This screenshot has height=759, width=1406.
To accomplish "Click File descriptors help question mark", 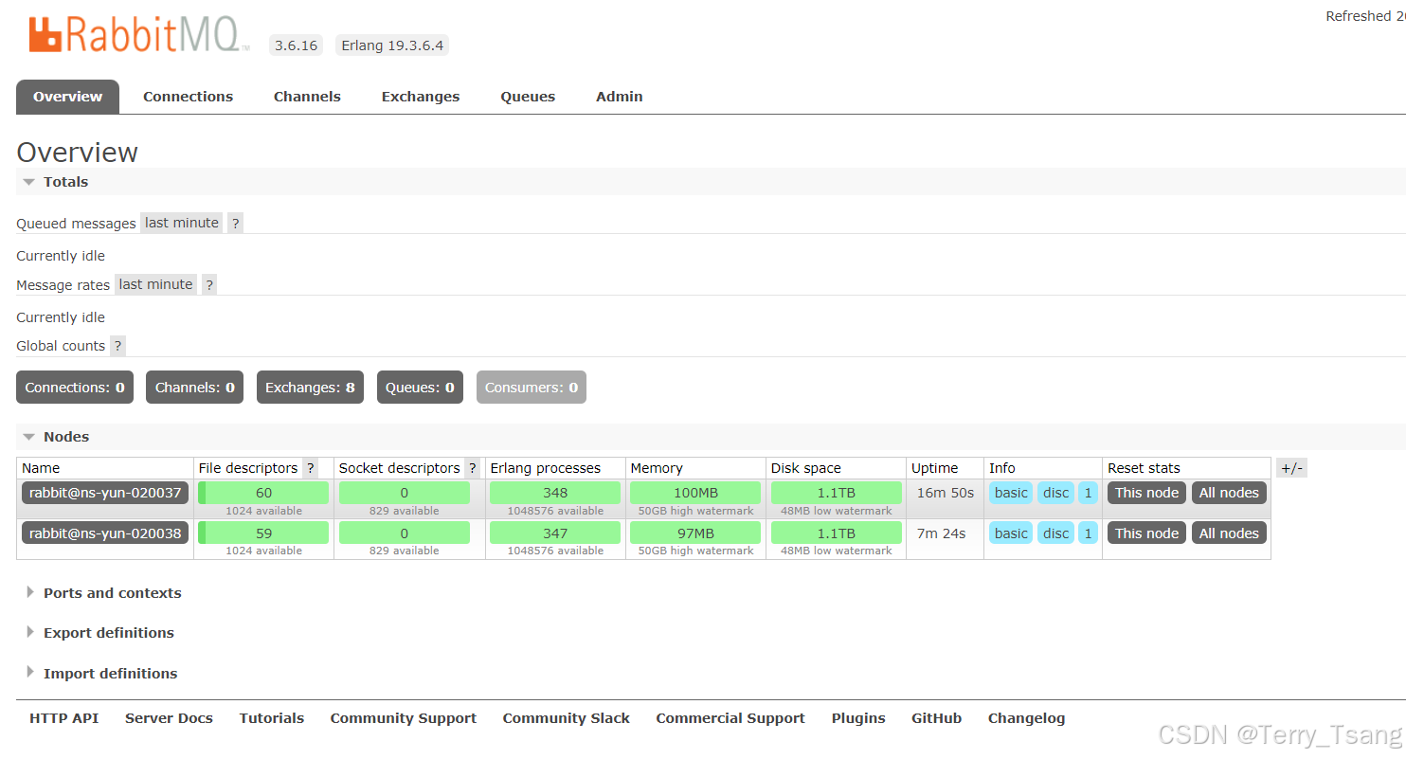I will [x=311, y=468].
